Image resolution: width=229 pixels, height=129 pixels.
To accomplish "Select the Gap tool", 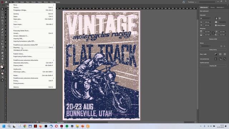I will point(2,18).
